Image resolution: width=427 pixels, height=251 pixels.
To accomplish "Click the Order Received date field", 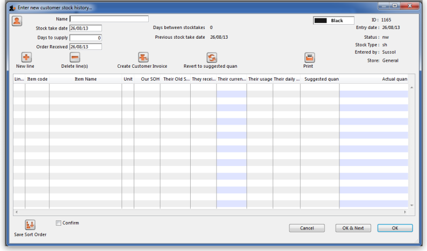I will 85,47.
